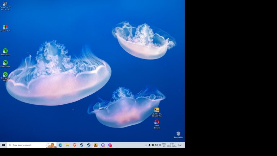Viewport: 277px width, 156px height.
Task: Open the taskbar clock and calendar
Action: (x=172, y=145)
